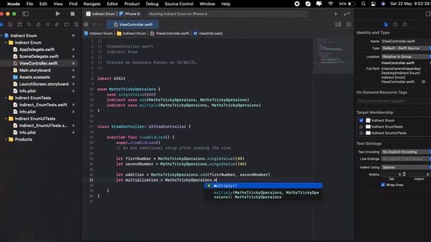Click the Wi-Fi status icon
The width and height of the screenshot is (431, 242).
(331, 4)
